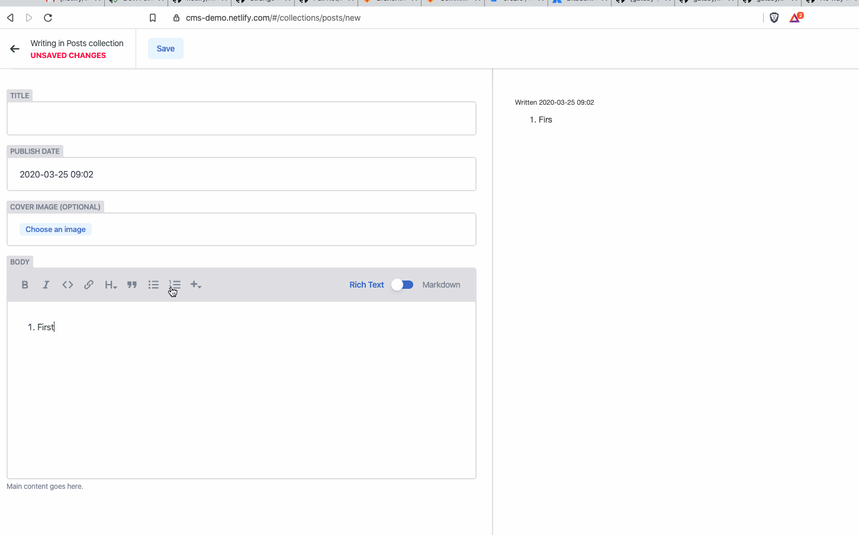
Task: Edit the Publish Date field
Action: tap(242, 174)
